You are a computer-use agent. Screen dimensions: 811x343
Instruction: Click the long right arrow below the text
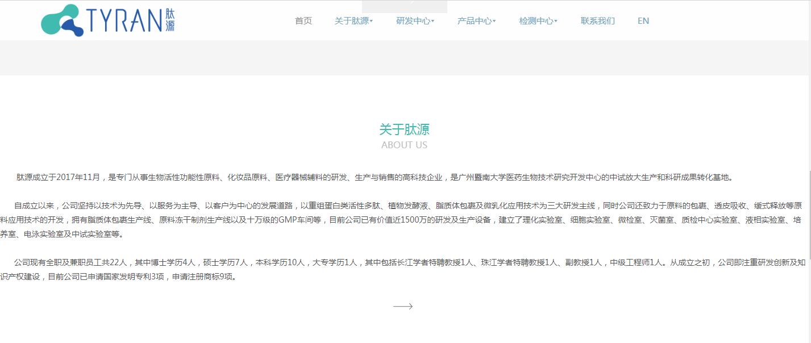(x=403, y=307)
